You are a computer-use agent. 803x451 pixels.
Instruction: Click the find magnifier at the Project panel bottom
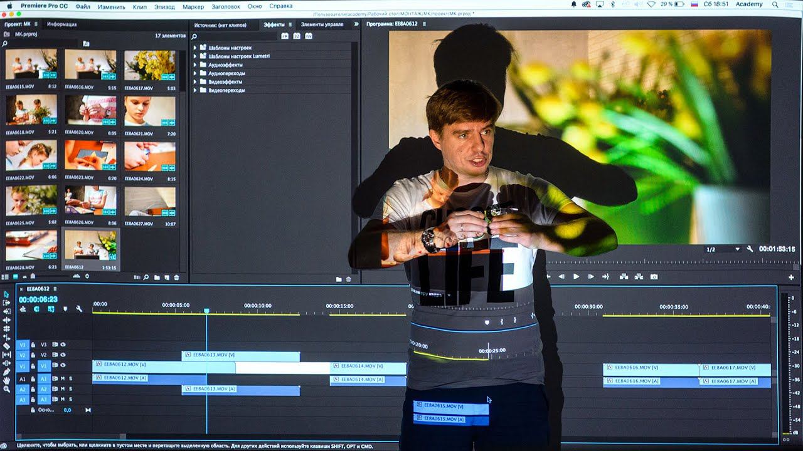(146, 277)
